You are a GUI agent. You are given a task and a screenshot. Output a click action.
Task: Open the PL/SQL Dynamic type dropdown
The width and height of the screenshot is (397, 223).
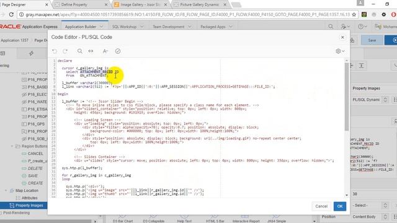370,100
